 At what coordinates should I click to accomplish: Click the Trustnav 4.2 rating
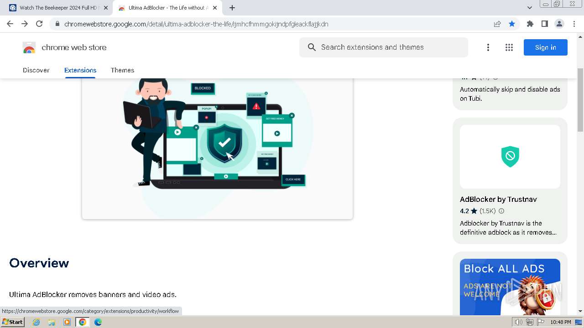[x=469, y=211]
